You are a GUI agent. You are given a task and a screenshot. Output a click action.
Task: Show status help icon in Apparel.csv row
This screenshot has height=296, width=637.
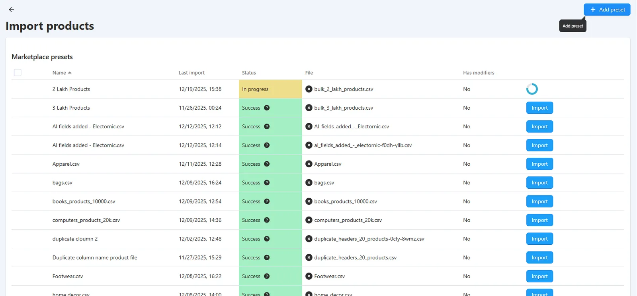point(267,164)
